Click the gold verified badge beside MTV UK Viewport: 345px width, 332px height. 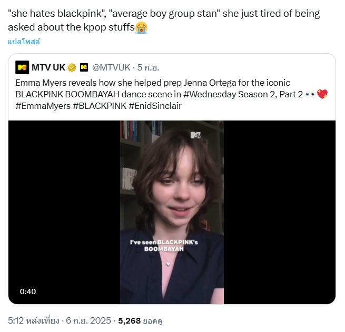click(72, 67)
